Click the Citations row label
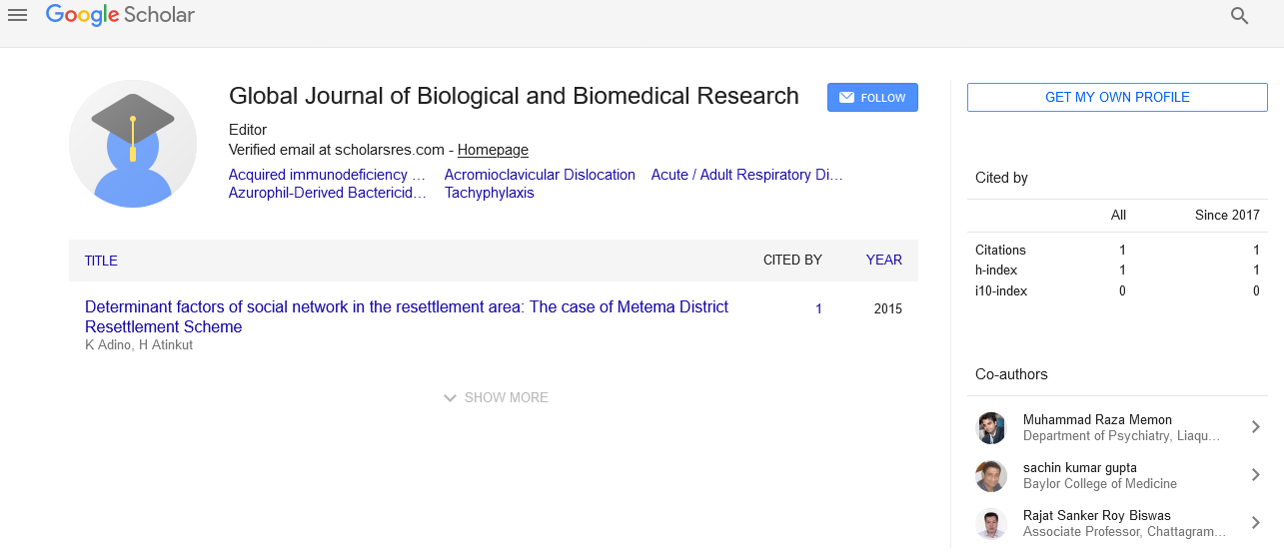The width and height of the screenshot is (1284, 554). coord(1000,250)
